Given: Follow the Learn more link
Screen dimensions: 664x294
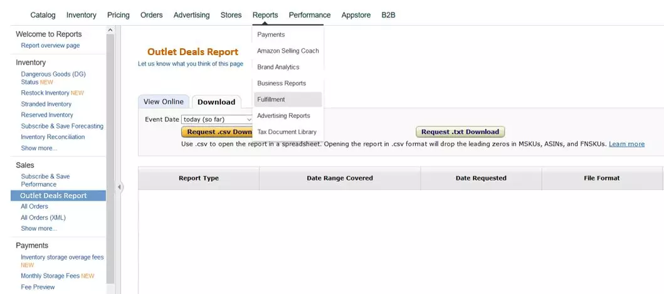Looking at the screenshot, I should tap(627, 144).
